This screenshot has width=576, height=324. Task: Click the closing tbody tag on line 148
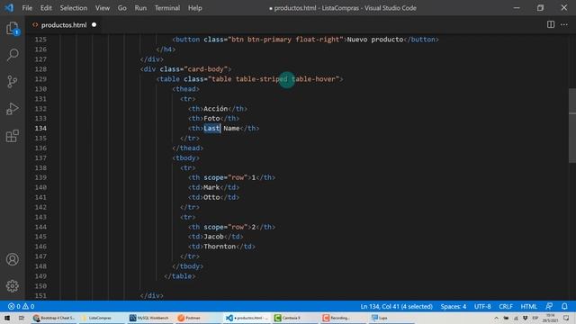(x=188, y=266)
